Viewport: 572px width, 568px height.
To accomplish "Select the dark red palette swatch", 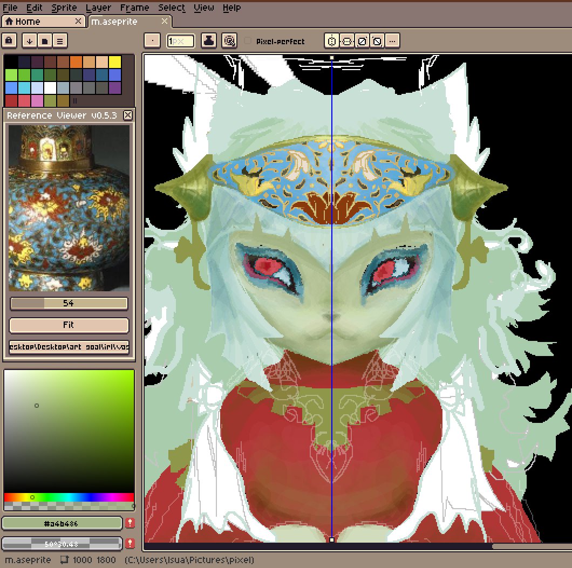I will tap(11, 101).
